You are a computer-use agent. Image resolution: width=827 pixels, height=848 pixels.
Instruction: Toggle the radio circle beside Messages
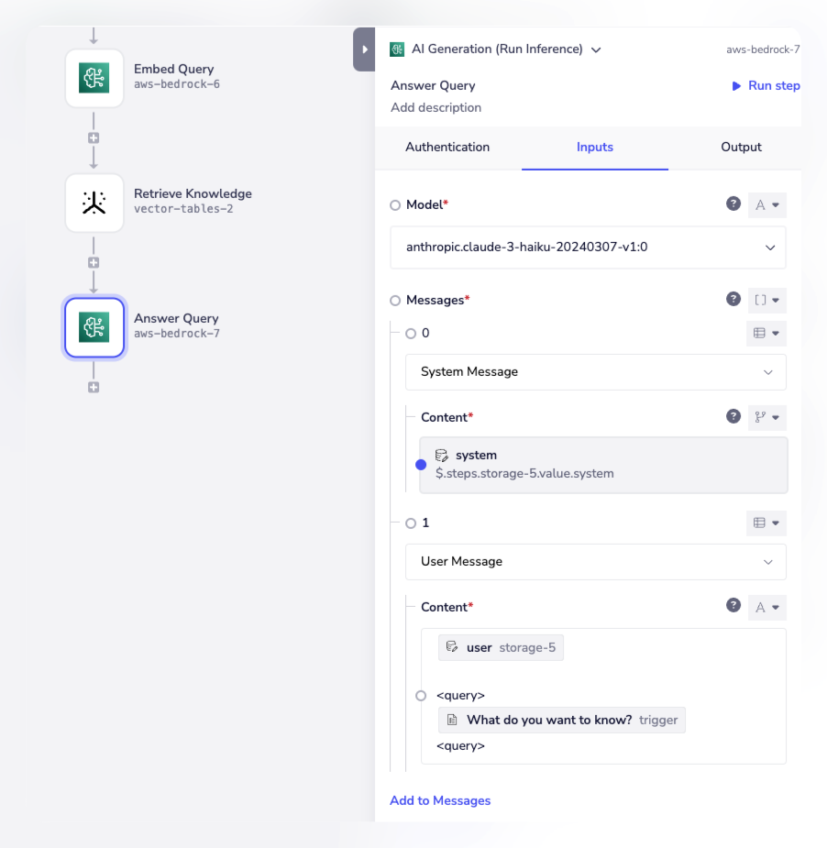395,300
